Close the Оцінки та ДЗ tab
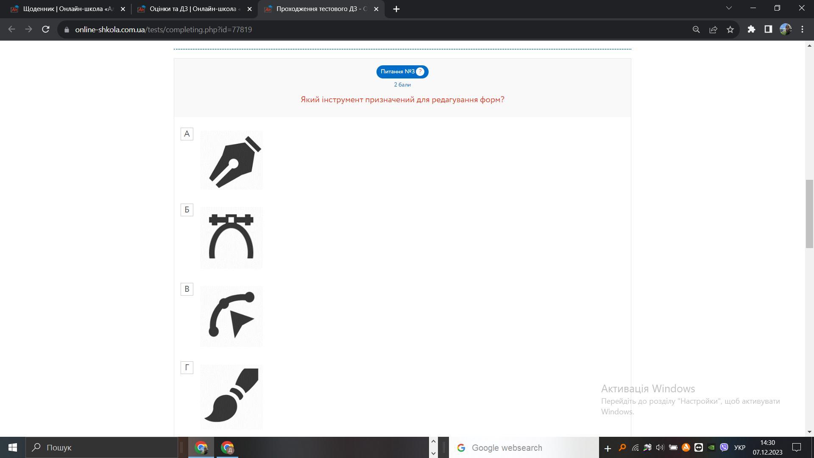This screenshot has height=458, width=814. click(x=250, y=9)
